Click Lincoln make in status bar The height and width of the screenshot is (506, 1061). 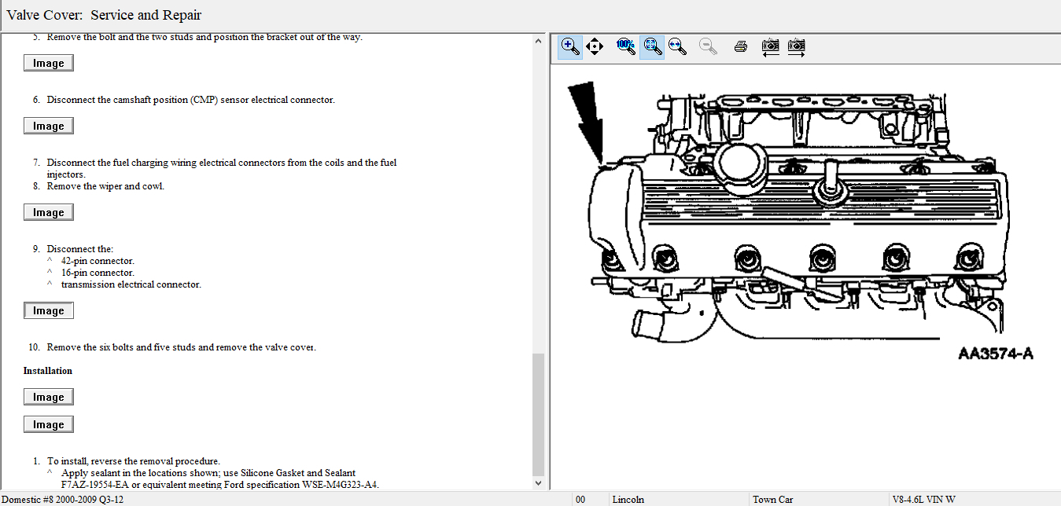pyautogui.click(x=628, y=500)
